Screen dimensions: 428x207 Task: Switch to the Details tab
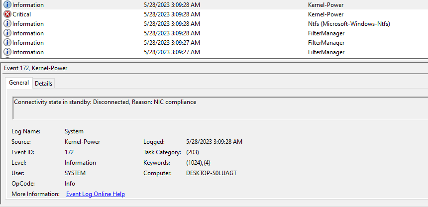tap(43, 84)
